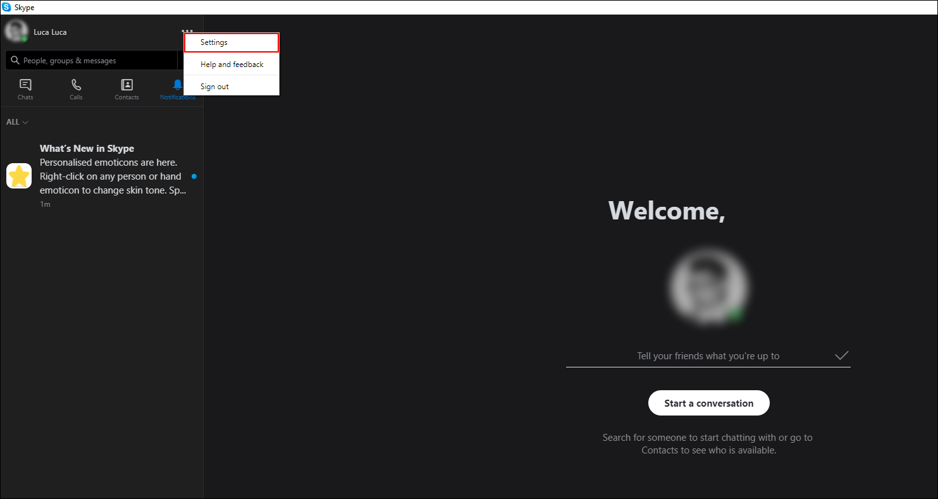Click the 1m timestamp on the notification
938x499 pixels.
45,204
